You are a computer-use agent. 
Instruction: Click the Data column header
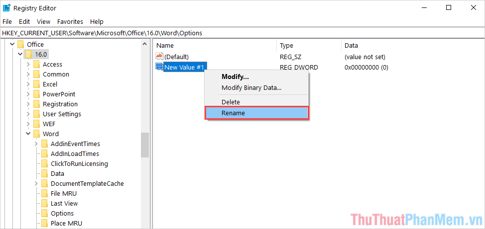coord(413,45)
